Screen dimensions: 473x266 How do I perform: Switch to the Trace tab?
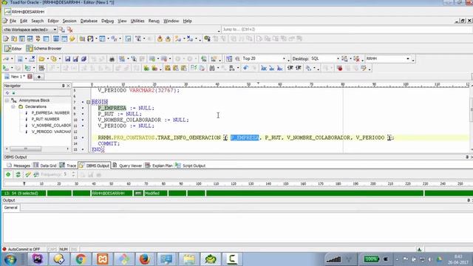(68, 166)
